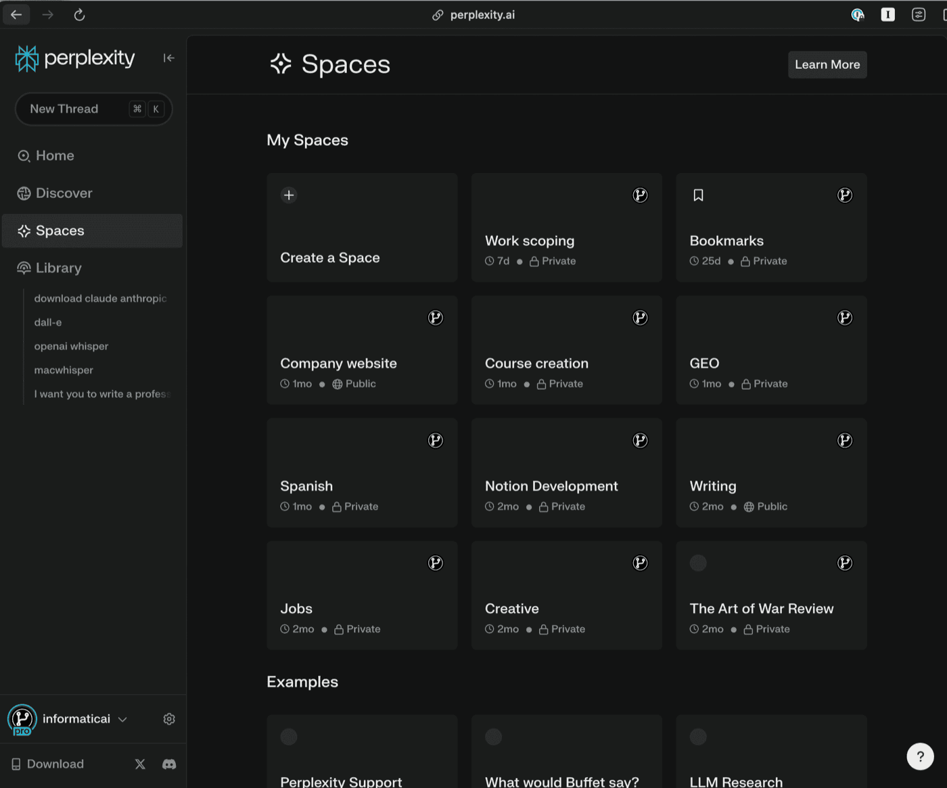
Task: Go to Home in the sidebar
Action: (92, 156)
